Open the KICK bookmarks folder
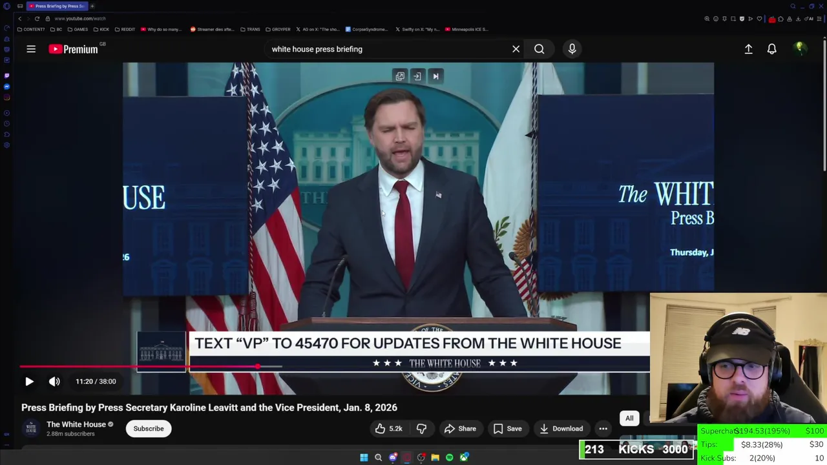 [x=101, y=29]
